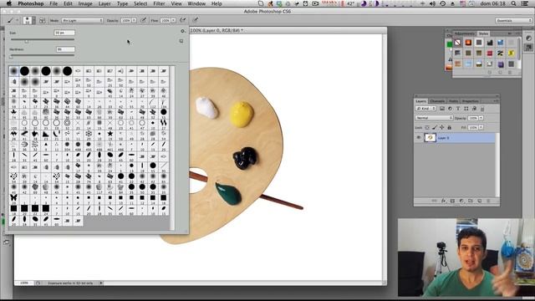This screenshot has width=535, height=301.
Task: Switch to the Adjustments tab
Action: coord(465,33)
